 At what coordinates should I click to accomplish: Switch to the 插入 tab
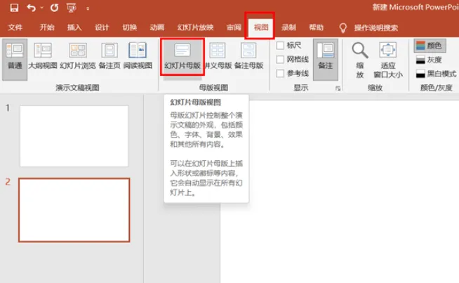click(x=74, y=27)
